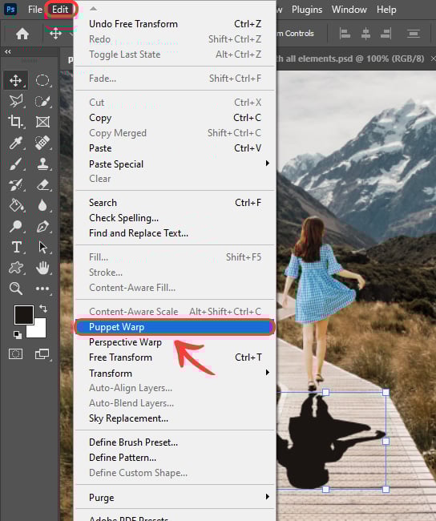Select the Crop tool
Screen dimensions: 436x521
(15, 122)
